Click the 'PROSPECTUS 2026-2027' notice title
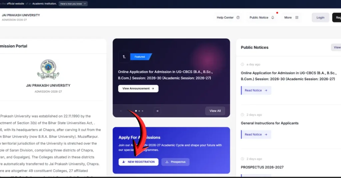The image size is (341, 178). [262, 167]
